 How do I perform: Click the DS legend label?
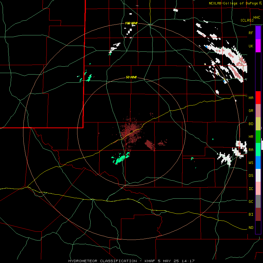tap(251, 175)
